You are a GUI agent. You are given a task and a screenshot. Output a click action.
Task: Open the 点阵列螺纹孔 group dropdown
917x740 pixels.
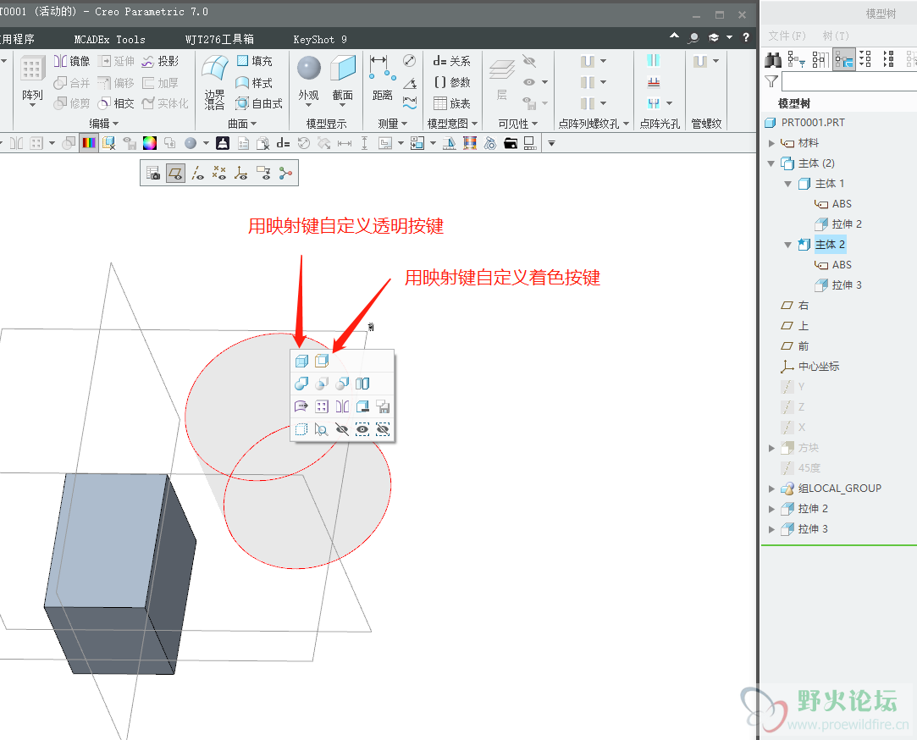[x=594, y=124]
